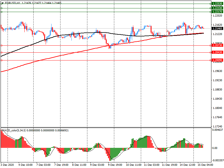Click the 1.19630 price scale value
Image resolution: width=224 pixels, height=168 pixels.
(x=217, y=71)
